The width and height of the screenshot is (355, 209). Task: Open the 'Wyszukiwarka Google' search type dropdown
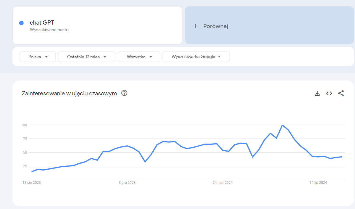[196, 57]
